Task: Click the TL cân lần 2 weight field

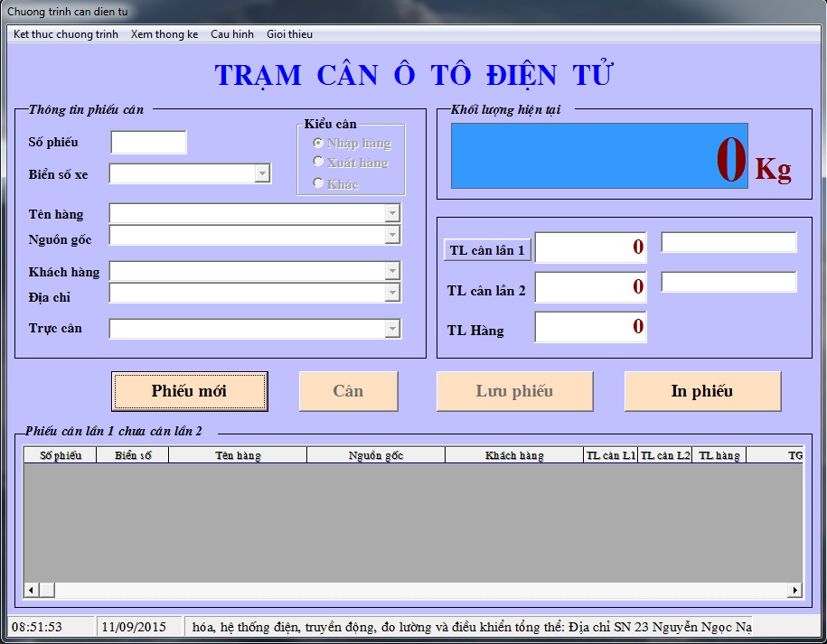Action: [x=591, y=287]
